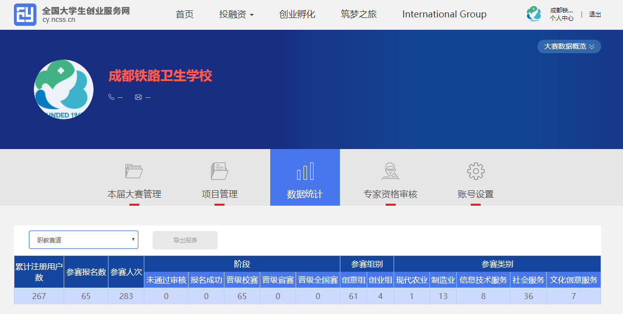Viewport: 623px width, 314px height.
Task: Click the 13 制造业 value
Action: coord(443,296)
